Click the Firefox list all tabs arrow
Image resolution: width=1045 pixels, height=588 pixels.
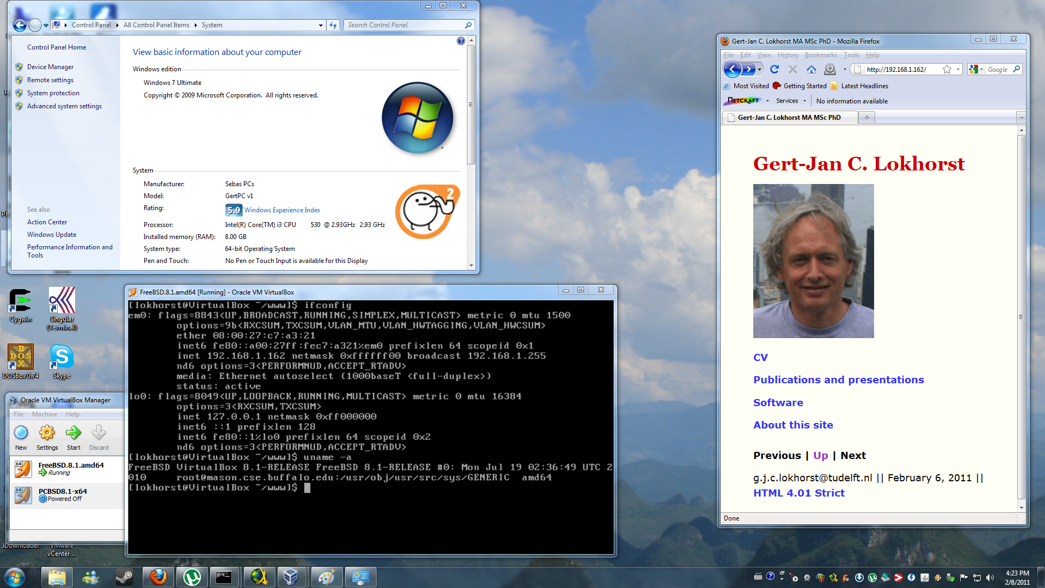click(1022, 117)
